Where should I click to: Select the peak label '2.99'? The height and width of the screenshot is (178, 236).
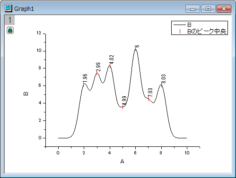click(98, 67)
